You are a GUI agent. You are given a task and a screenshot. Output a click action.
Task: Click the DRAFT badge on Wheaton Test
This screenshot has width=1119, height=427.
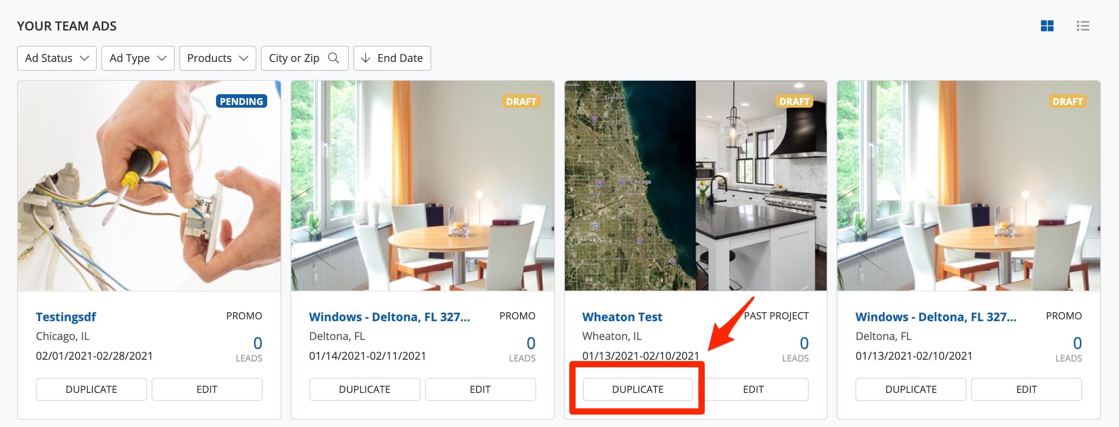click(x=794, y=101)
